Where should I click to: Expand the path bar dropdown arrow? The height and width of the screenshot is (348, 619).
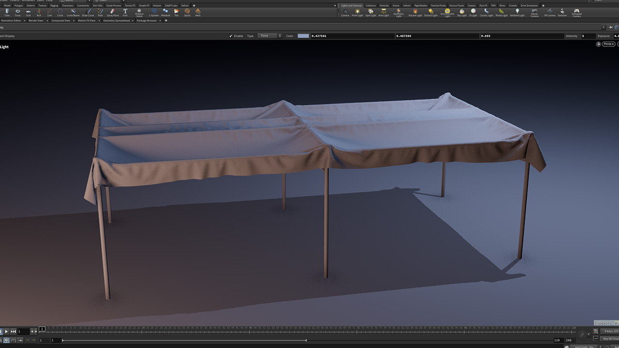pos(604,28)
